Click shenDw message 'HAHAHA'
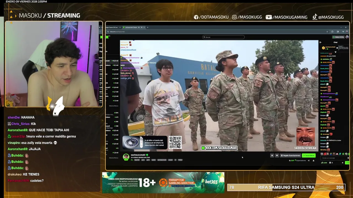 pos(28,117)
